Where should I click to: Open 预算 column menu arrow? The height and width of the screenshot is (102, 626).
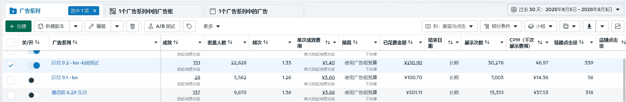pos(375,42)
